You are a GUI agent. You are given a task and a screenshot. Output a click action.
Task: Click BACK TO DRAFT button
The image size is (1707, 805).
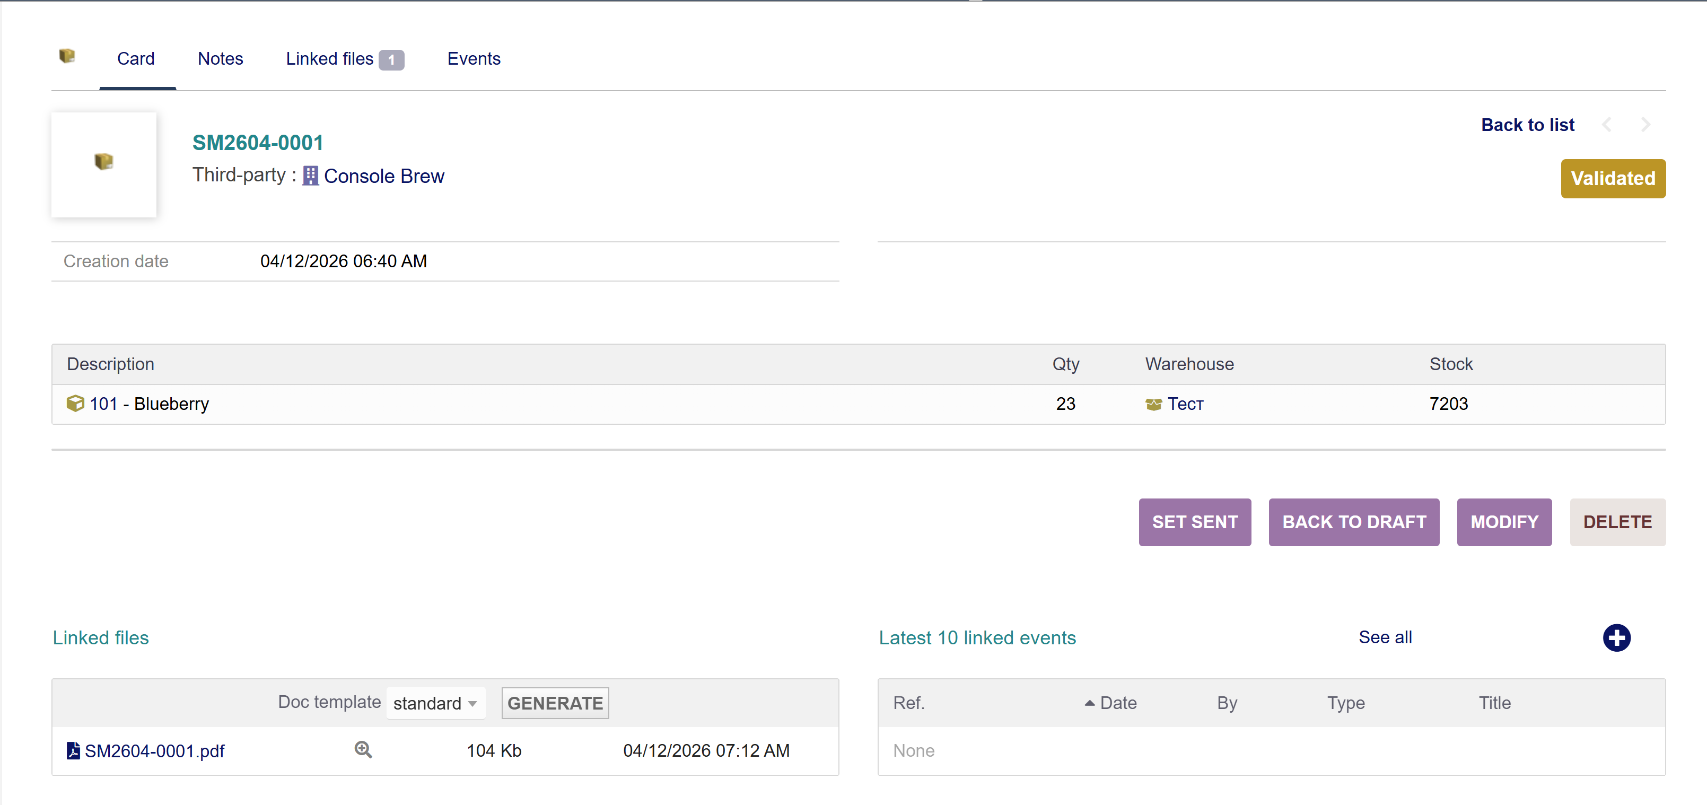click(1353, 522)
